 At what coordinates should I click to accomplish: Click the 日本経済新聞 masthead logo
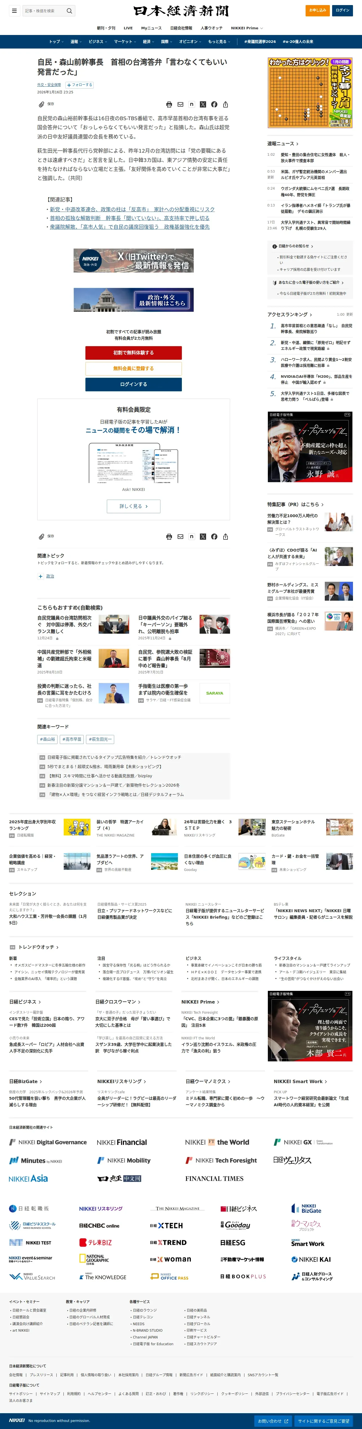click(x=181, y=10)
